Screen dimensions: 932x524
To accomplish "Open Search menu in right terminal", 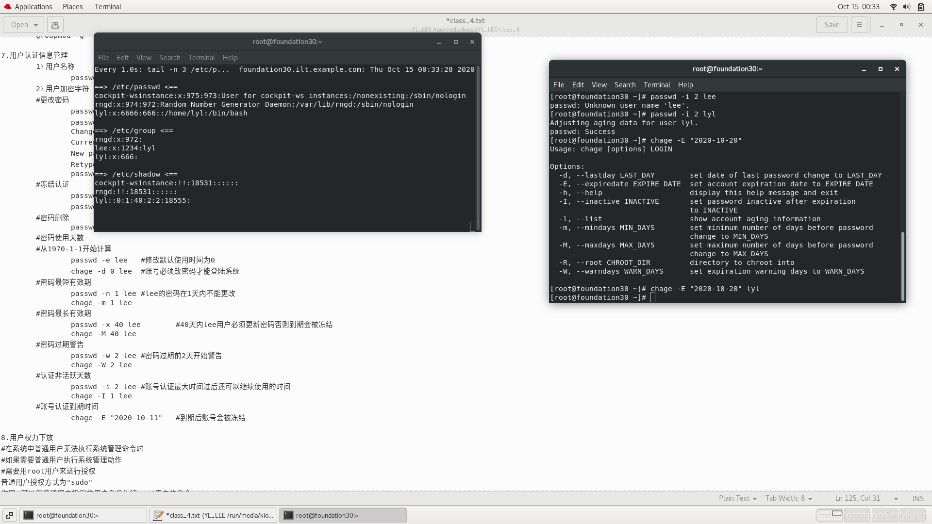I will (x=624, y=85).
